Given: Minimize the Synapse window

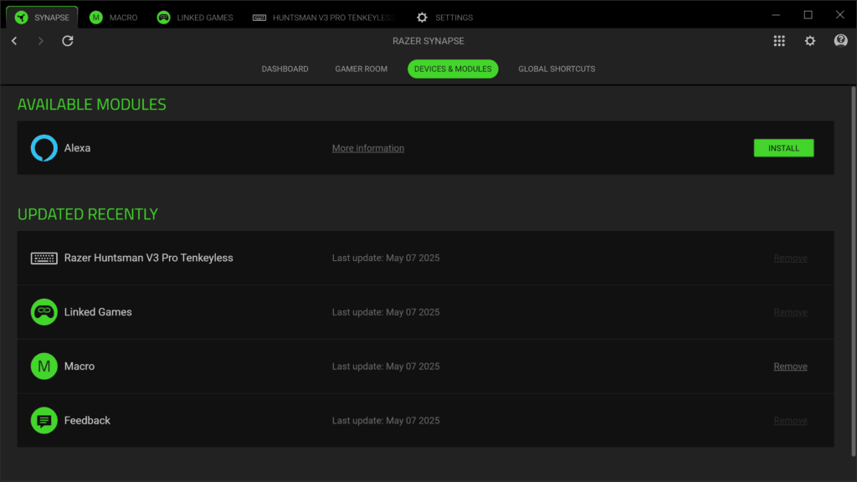Looking at the screenshot, I should pyautogui.click(x=776, y=15).
